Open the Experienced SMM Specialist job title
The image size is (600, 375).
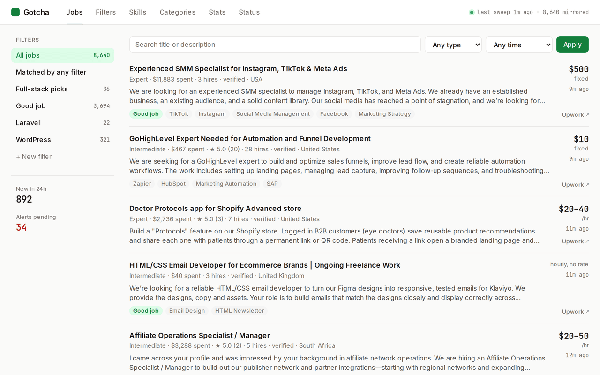tap(238, 69)
